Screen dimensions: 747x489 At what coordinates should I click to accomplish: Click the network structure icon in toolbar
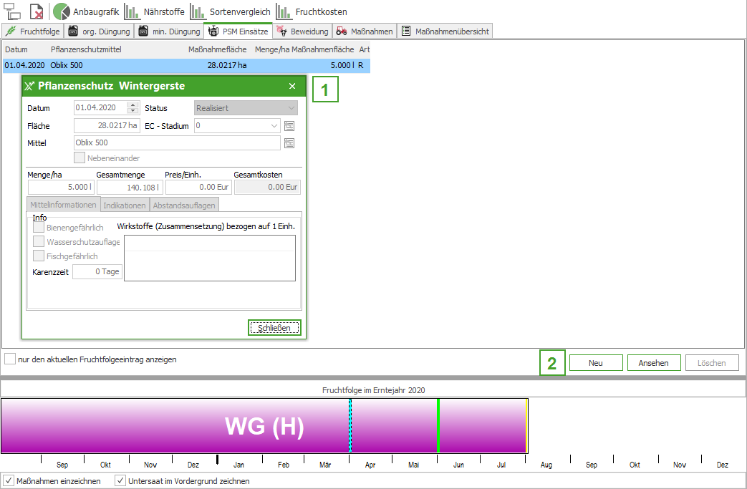(12, 11)
